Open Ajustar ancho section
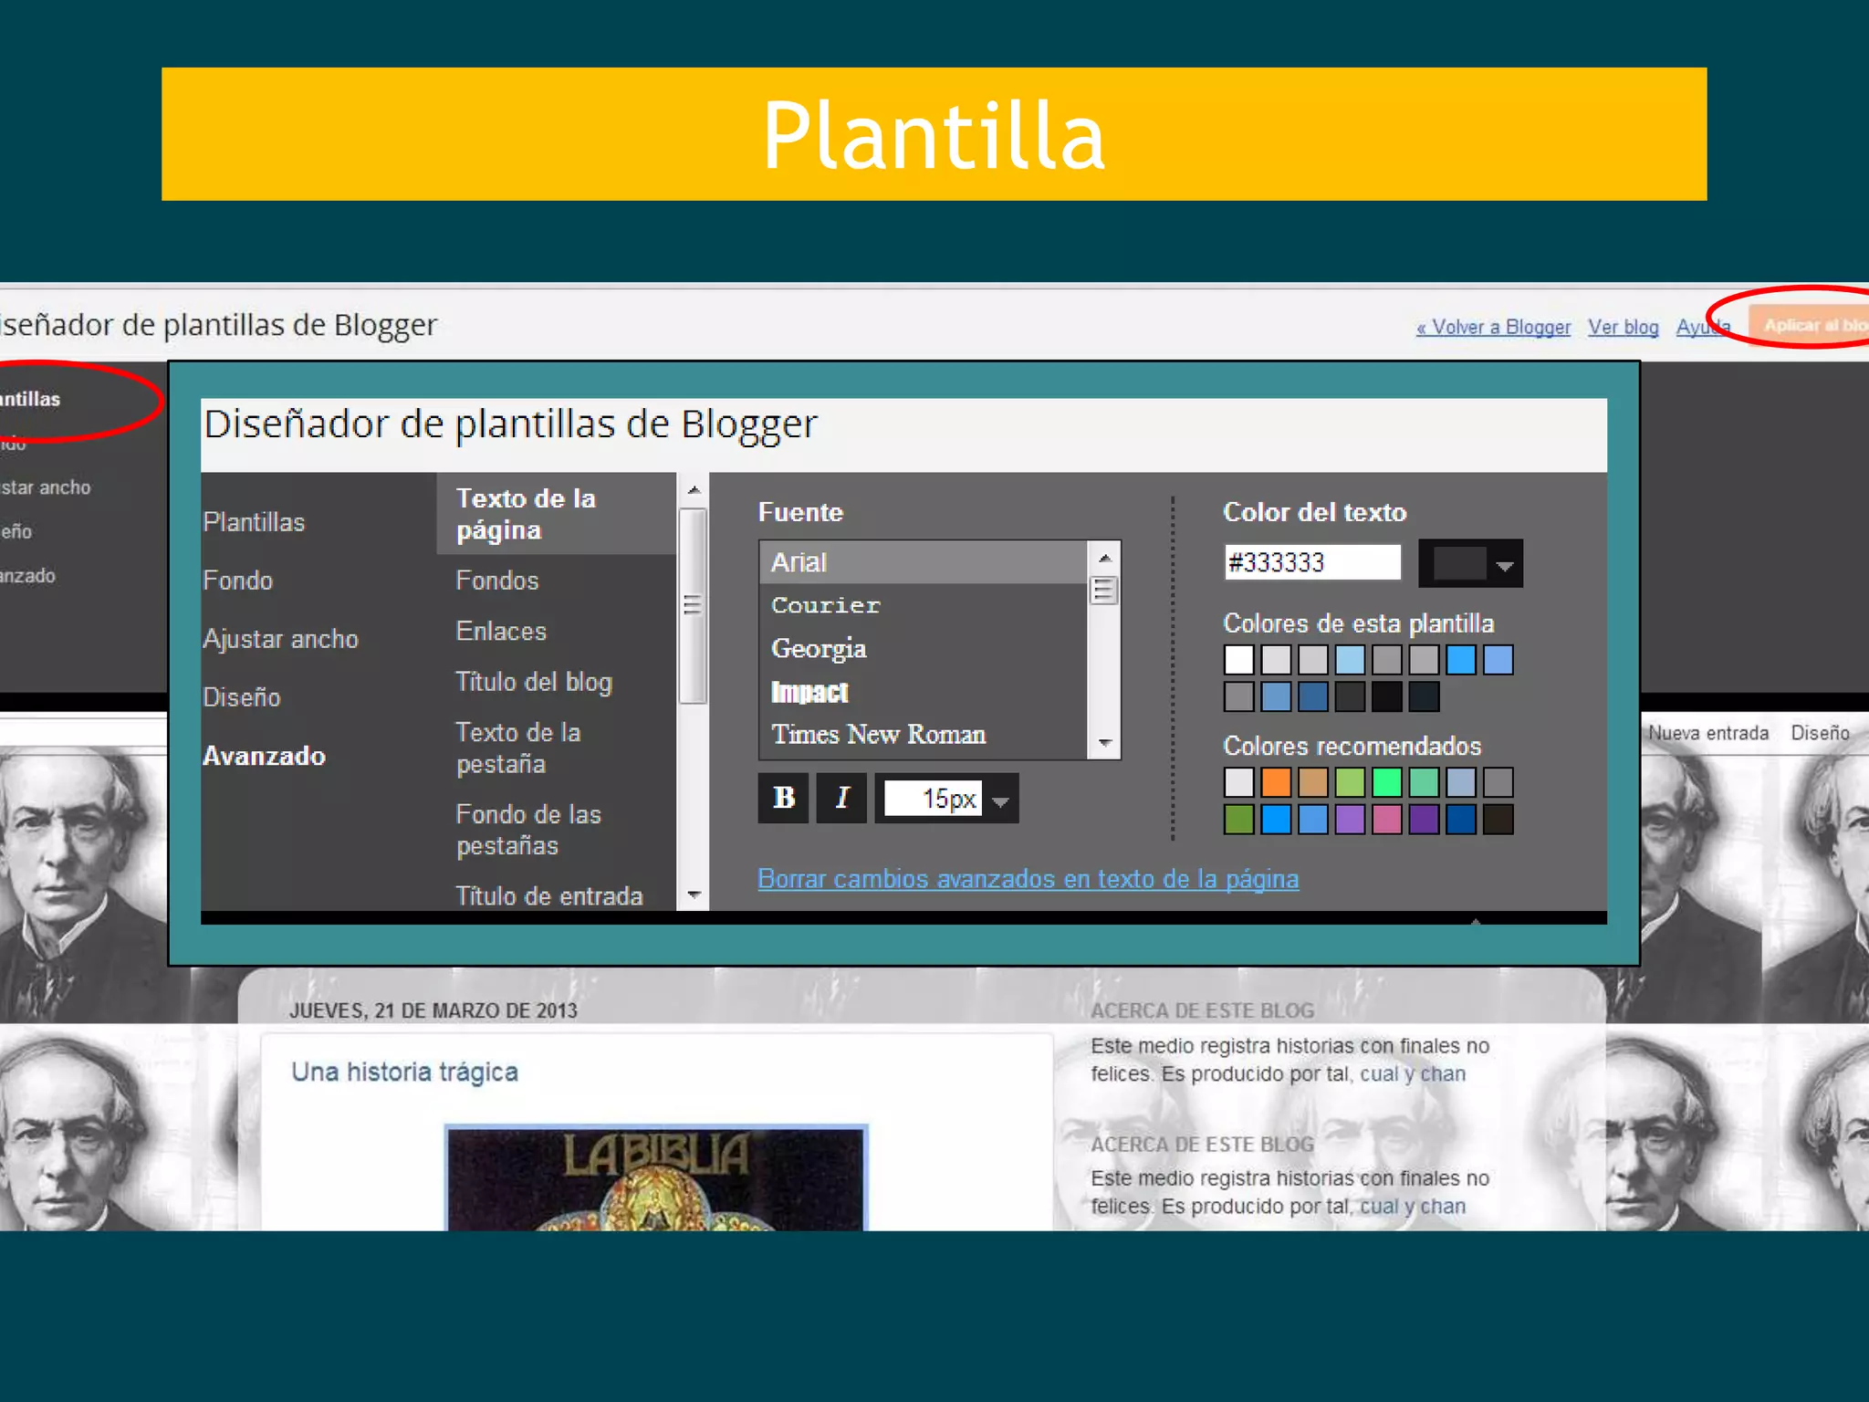 280,639
